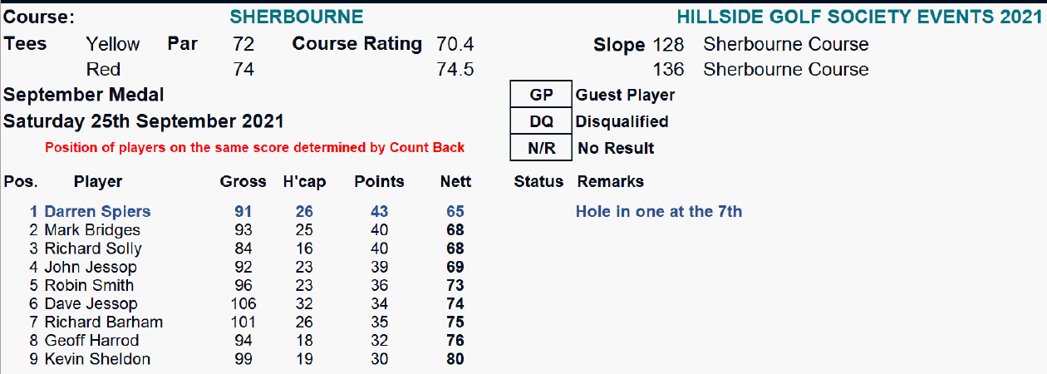Click the DQ legend box
Screen dimensions: 1047x374
541,122
